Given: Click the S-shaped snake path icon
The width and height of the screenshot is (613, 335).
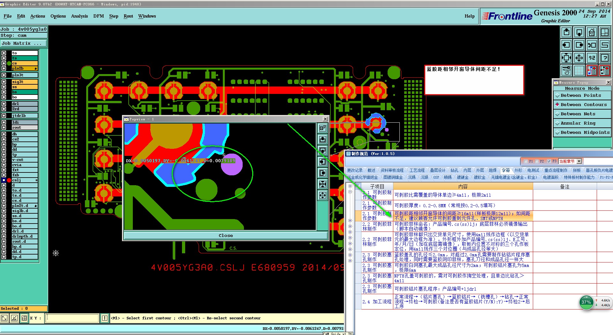Looking at the screenshot, I should pos(605,45).
